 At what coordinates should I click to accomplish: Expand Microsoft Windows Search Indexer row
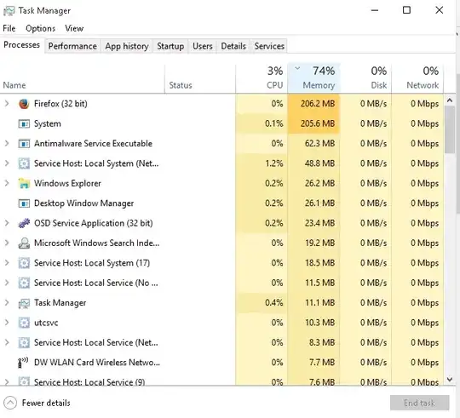click(x=7, y=243)
